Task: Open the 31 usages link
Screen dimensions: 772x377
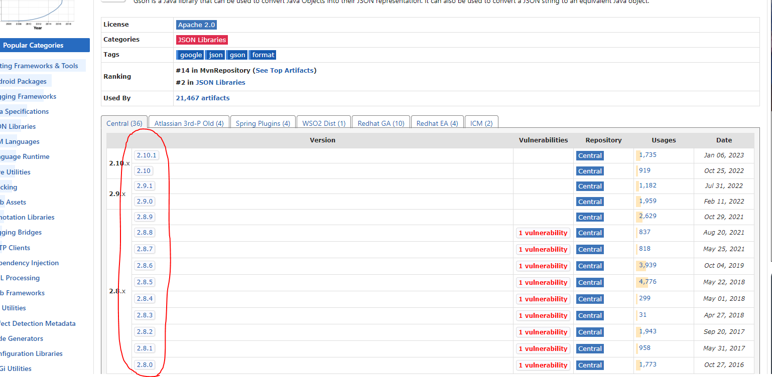Action: (x=643, y=315)
